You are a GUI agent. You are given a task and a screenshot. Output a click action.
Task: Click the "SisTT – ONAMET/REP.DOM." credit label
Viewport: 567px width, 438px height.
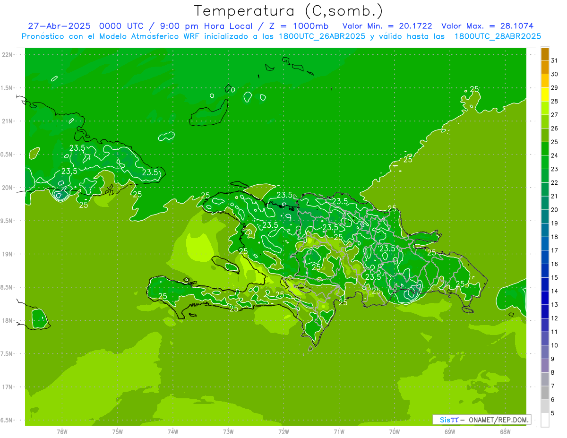tap(481, 420)
